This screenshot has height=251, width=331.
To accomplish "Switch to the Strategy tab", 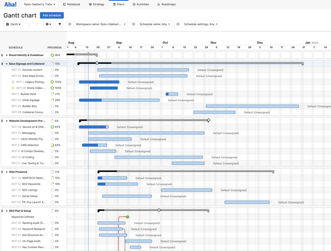I will [96, 4].
